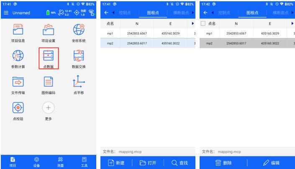Switch to 设备 bottom navigation tab
The height and width of the screenshot is (169, 295).
36,162
